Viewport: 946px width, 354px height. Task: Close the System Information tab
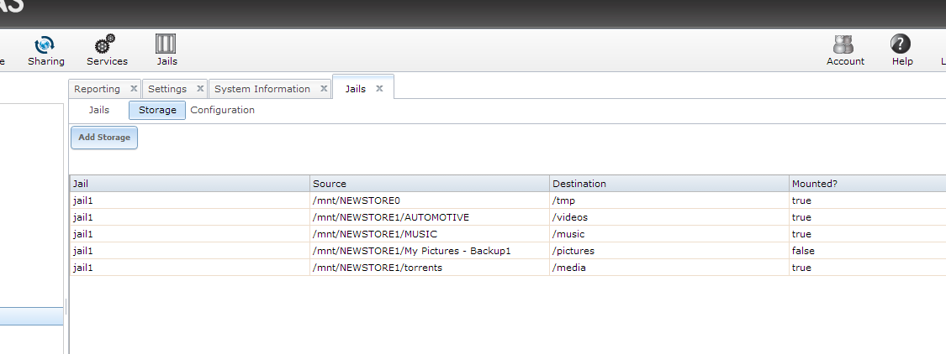click(x=324, y=88)
